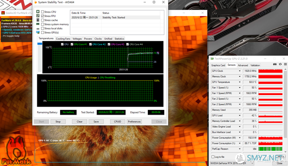Click GPU-Z scrollbar down arrow
The width and height of the screenshot is (288, 166).
[x=285, y=152]
